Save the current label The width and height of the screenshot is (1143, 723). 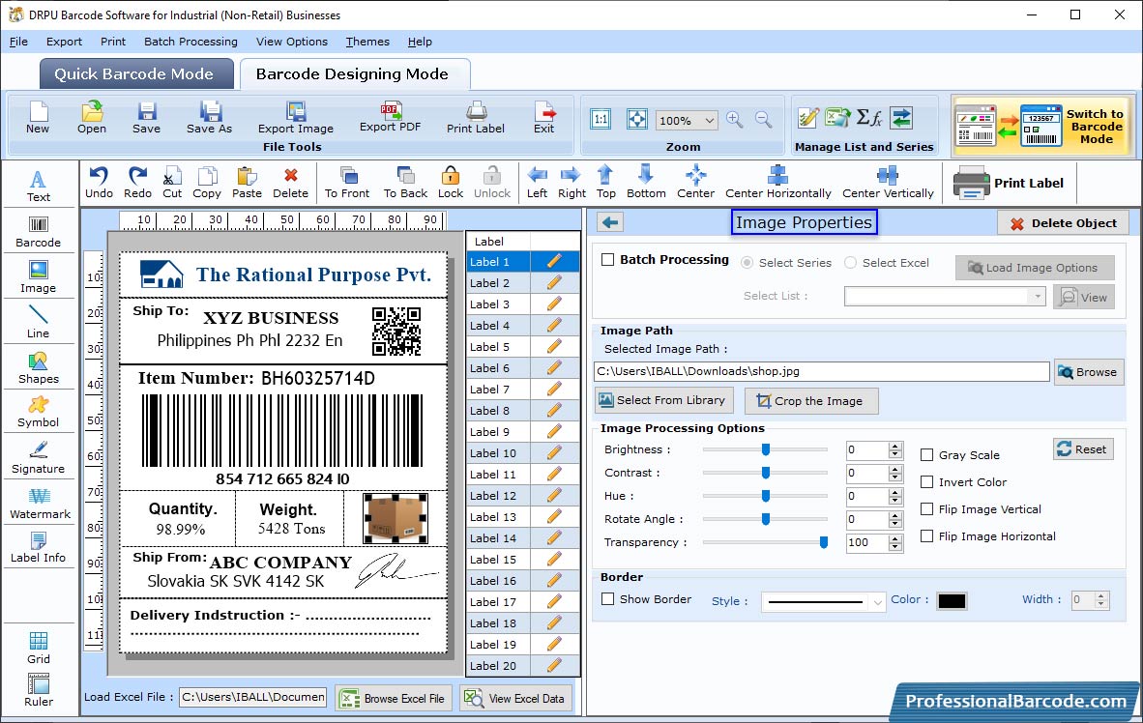click(x=147, y=118)
